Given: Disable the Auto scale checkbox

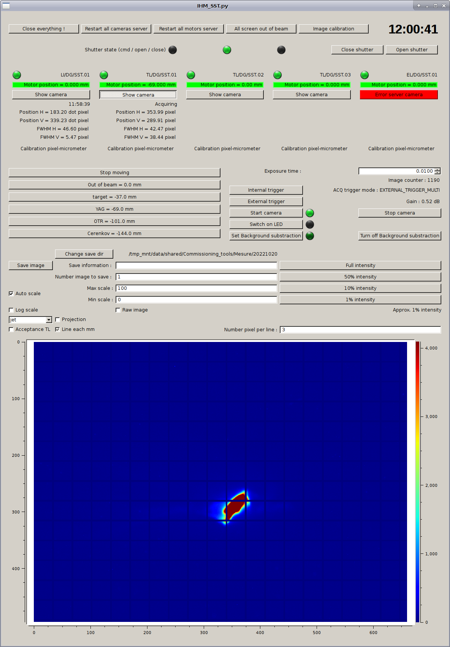Looking at the screenshot, I should click(x=11, y=294).
